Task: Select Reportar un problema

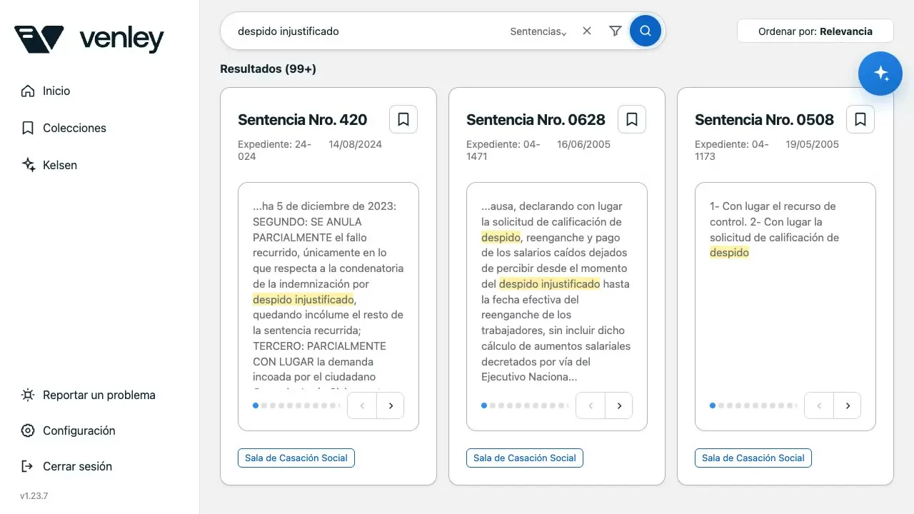Action: (x=89, y=395)
